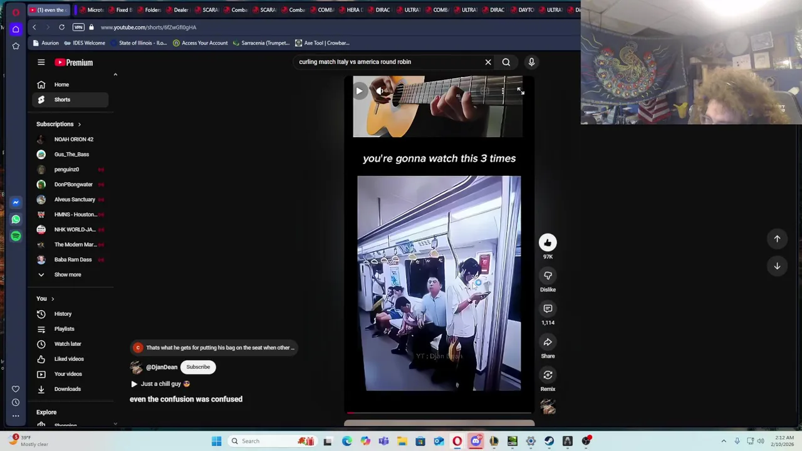Open the comments showing 1,114

coord(548,309)
